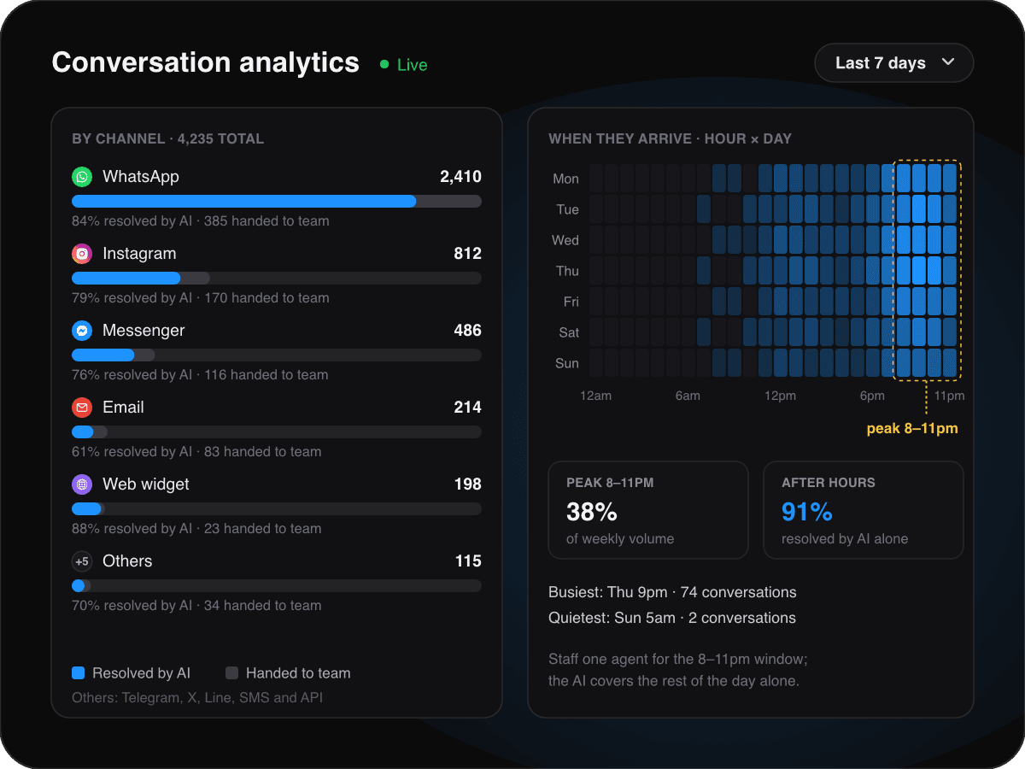
Task: Click the 12pm axis label
Action: tap(780, 396)
